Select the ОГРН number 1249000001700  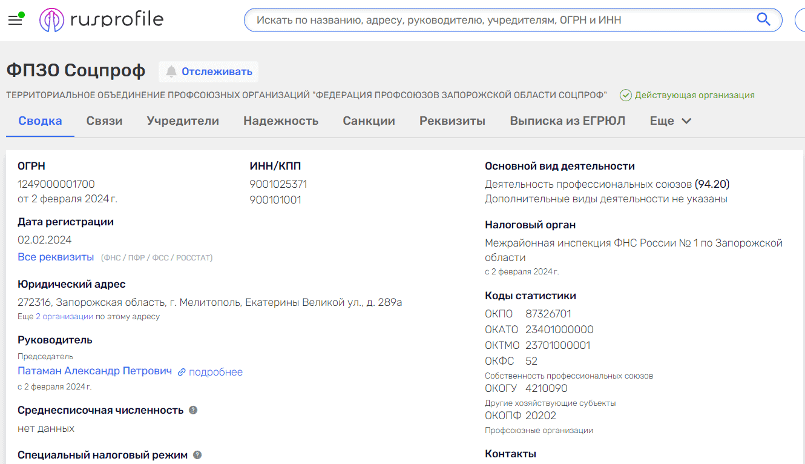pyautogui.click(x=56, y=184)
